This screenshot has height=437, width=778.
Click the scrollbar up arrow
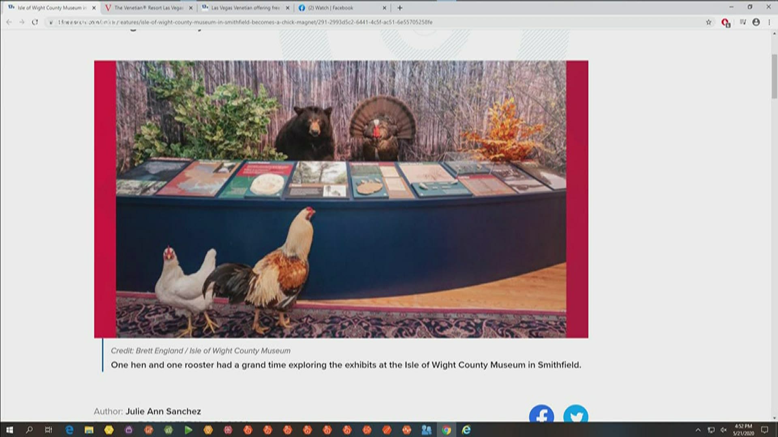coord(774,34)
